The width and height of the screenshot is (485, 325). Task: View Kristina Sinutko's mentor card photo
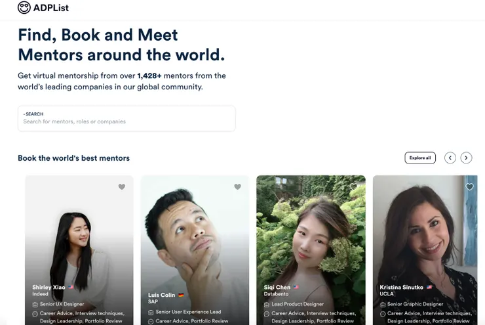coord(426,236)
